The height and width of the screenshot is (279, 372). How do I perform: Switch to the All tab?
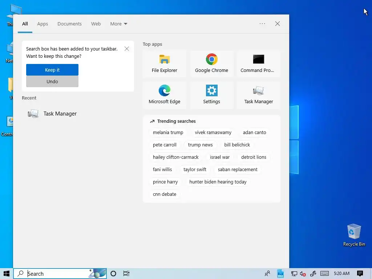(25, 24)
